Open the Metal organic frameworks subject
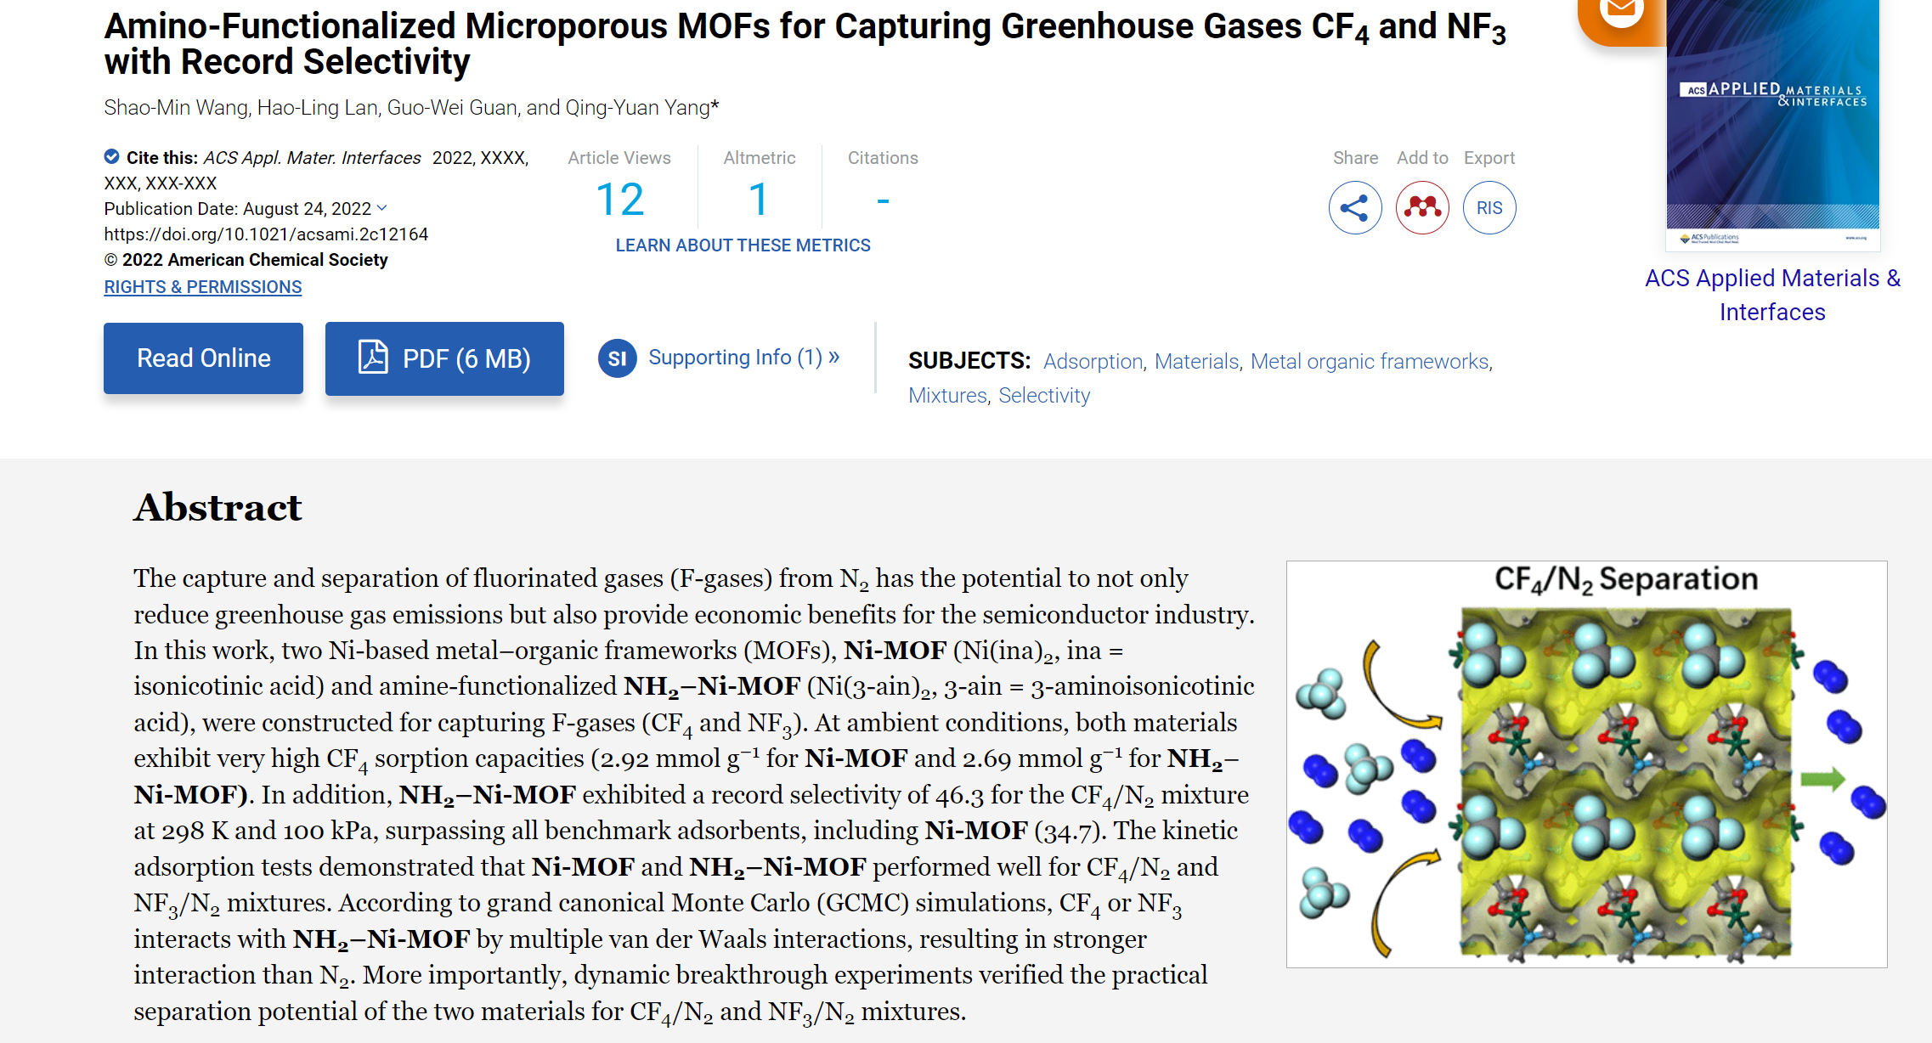This screenshot has height=1043, width=1932. [x=1370, y=362]
